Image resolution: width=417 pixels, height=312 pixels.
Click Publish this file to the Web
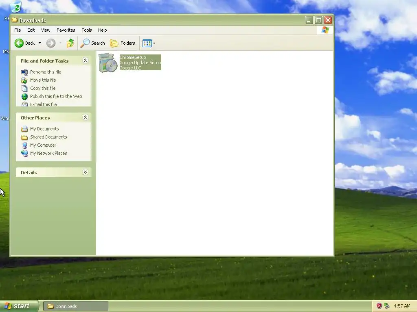tap(56, 96)
